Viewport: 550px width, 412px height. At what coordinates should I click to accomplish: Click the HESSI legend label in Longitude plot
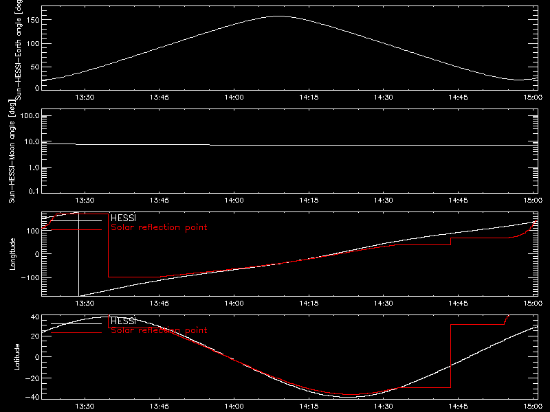[x=123, y=218]
